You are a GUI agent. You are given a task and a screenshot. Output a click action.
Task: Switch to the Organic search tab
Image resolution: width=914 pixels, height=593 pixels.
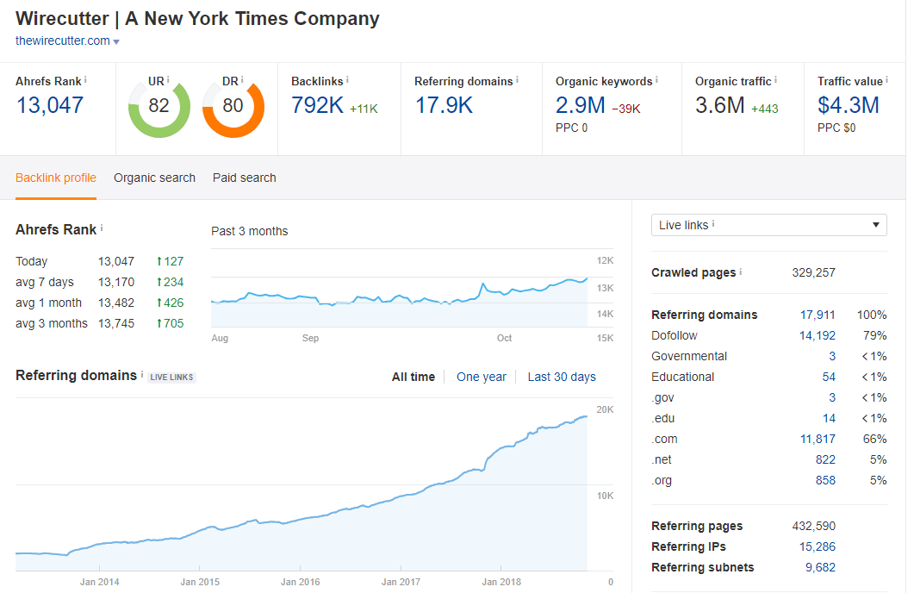coord(154,178)
